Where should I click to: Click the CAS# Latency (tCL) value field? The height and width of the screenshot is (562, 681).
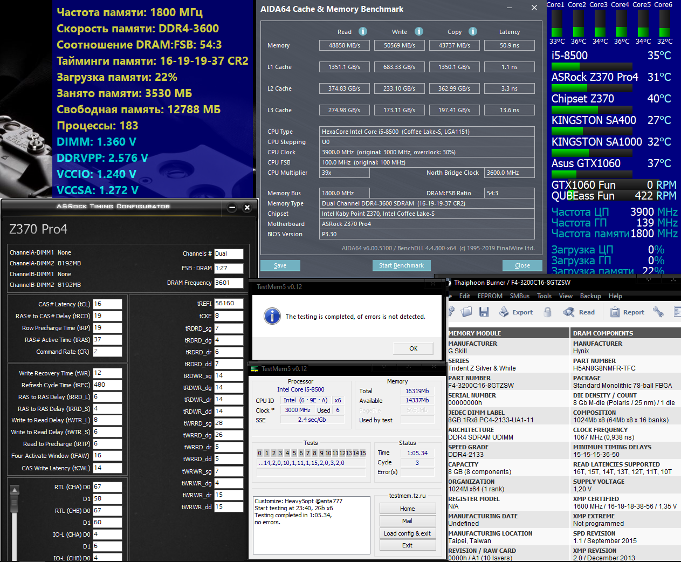pos(107,304)
